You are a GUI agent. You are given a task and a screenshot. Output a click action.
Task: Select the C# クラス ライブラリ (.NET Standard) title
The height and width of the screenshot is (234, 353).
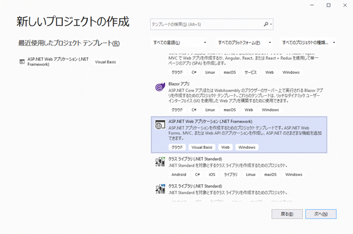(195, 159)
